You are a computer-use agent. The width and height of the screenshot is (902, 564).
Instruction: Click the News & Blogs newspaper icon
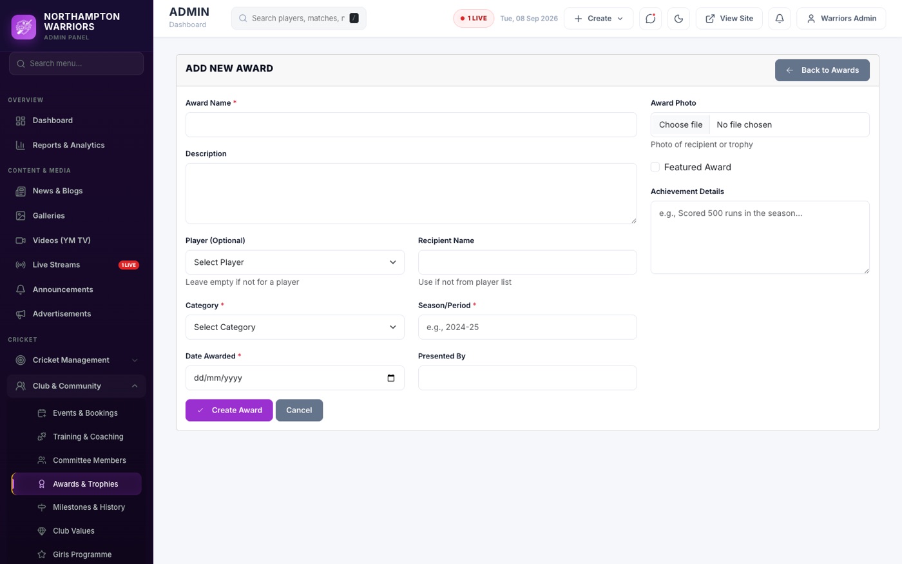(21, 191)
